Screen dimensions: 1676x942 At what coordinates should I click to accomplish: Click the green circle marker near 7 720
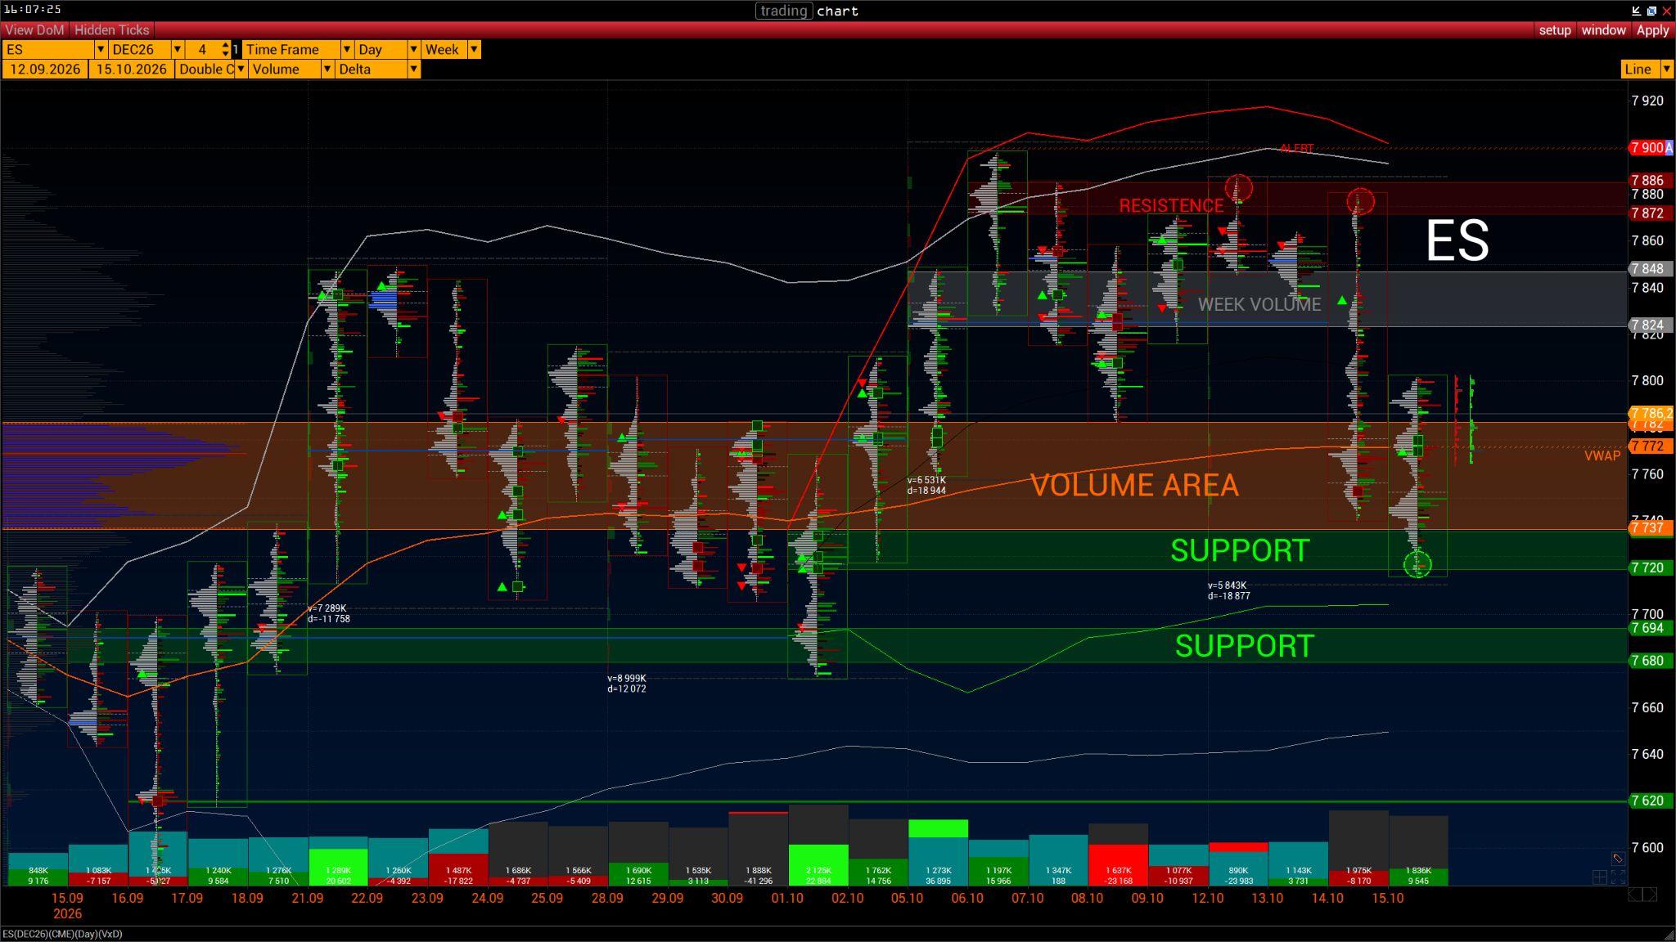pos(1417,564)
